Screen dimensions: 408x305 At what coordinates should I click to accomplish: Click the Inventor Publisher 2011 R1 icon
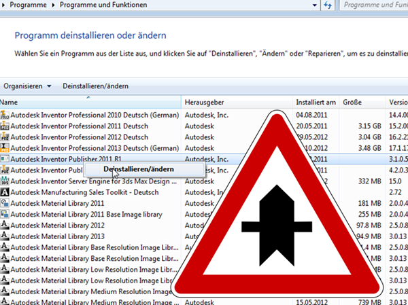point(5,159)
